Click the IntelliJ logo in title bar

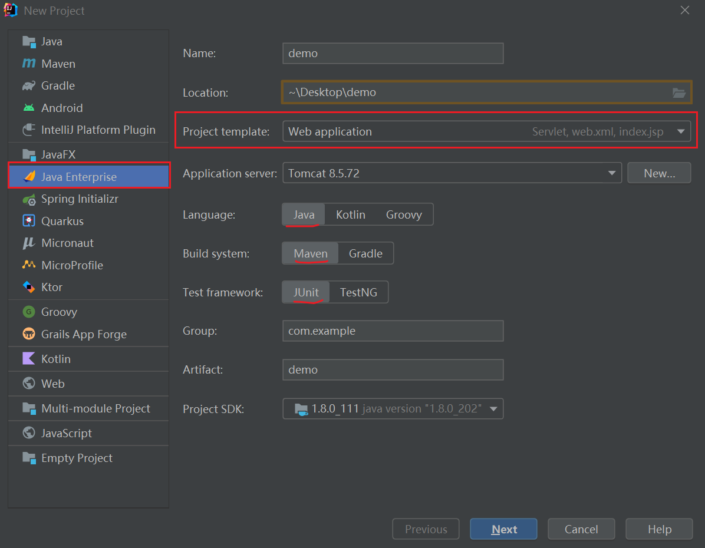[11, 10]
